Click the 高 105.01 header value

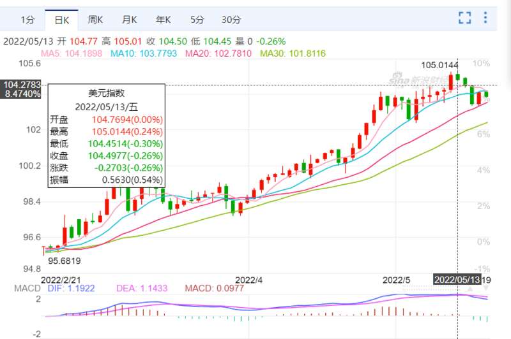[x=121, y=41]
